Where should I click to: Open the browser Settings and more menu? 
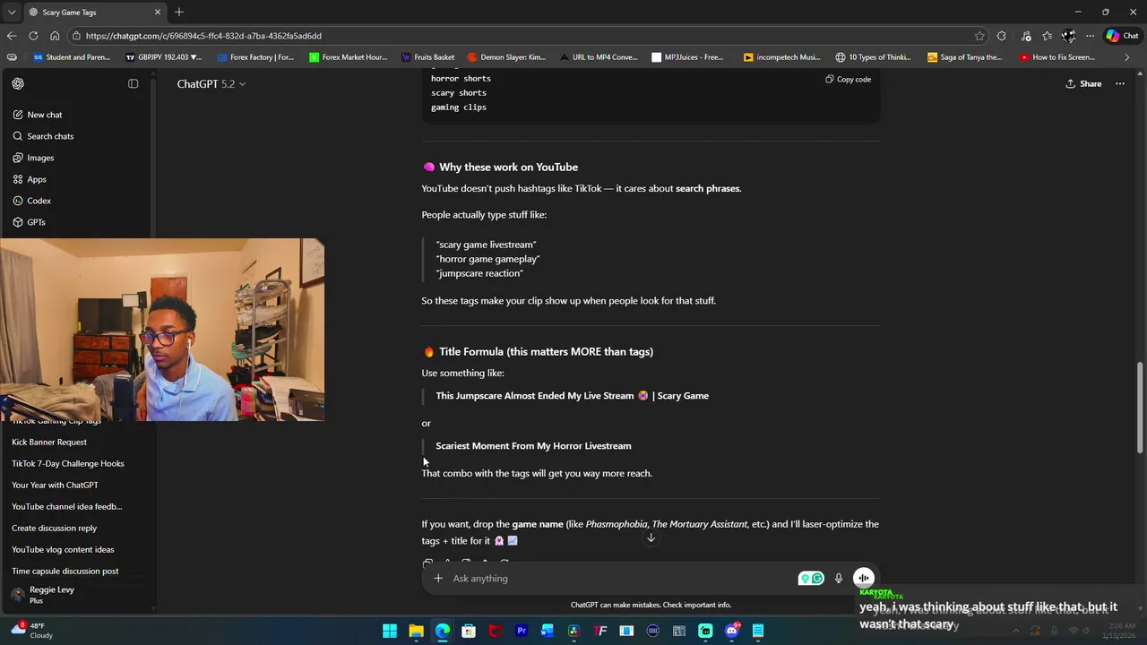pos(1090,36)
